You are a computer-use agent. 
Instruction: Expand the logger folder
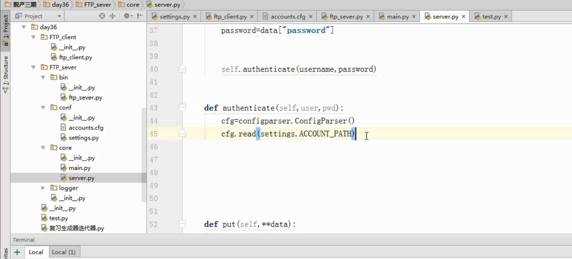click(43, 188)
